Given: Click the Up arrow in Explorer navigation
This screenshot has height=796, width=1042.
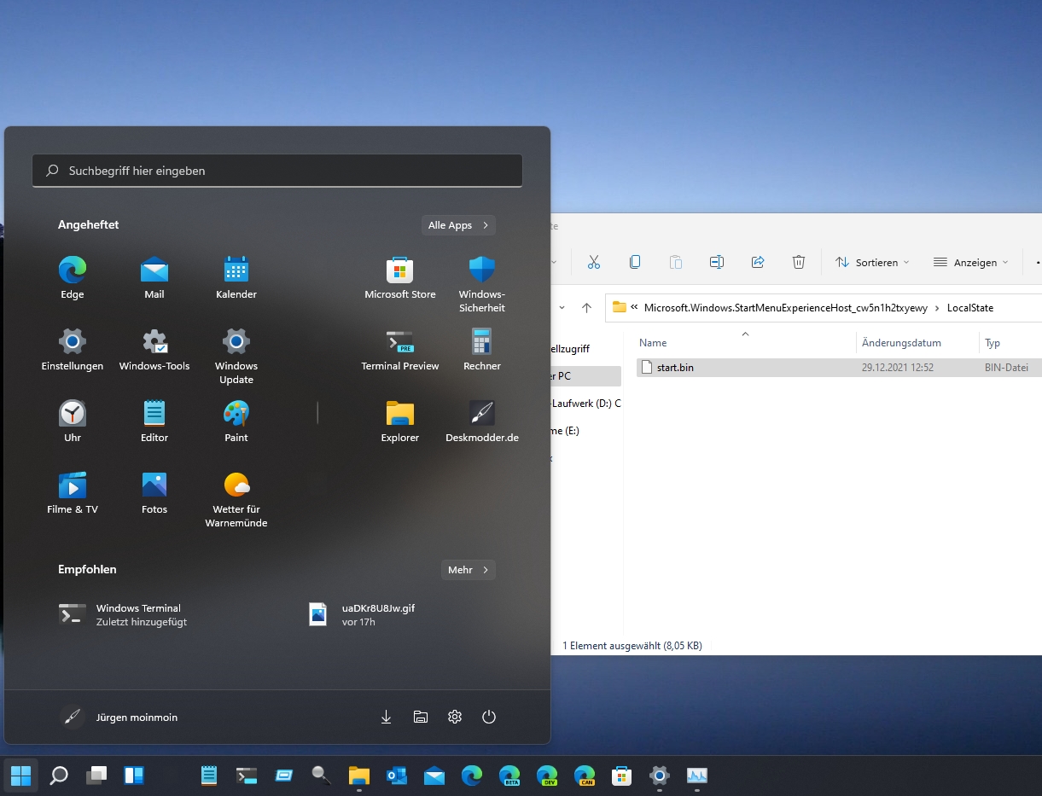Looking at the screenshot, I should tap(586, 308).
